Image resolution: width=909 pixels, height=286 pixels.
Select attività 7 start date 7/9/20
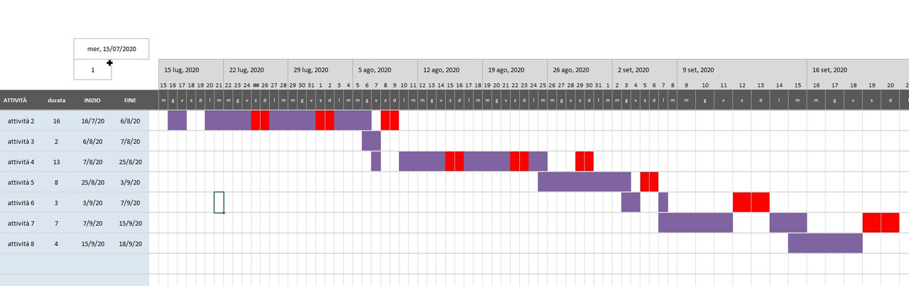(92, 223)
